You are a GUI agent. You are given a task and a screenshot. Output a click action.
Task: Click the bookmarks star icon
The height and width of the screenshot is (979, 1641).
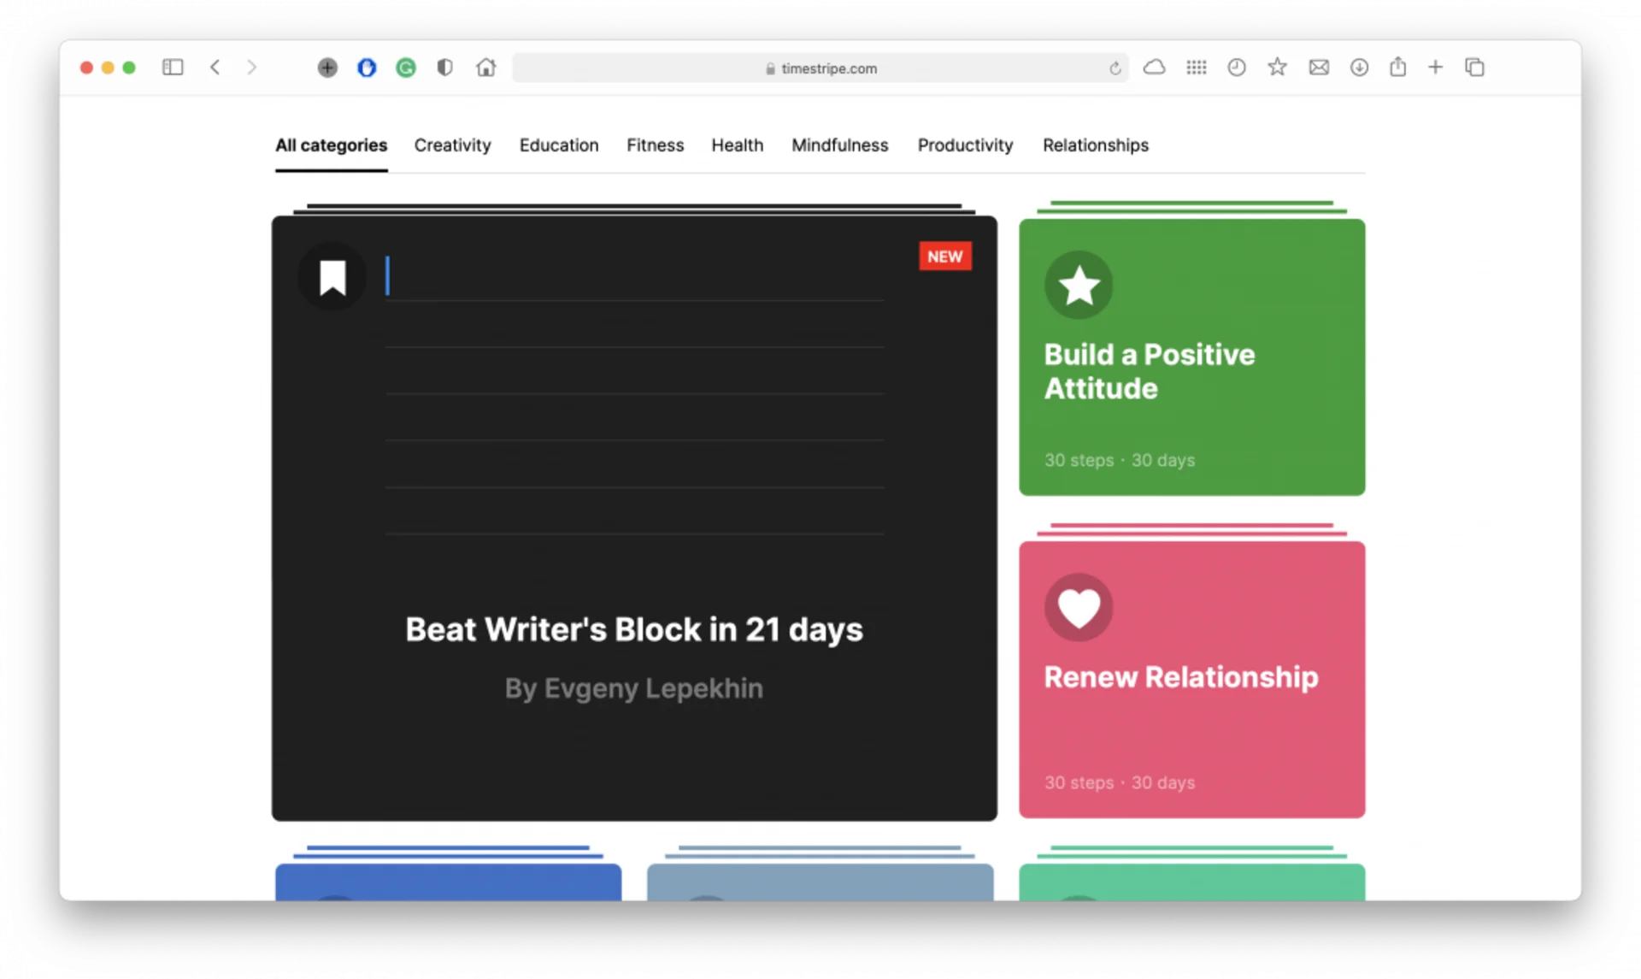pos(1277,68)
